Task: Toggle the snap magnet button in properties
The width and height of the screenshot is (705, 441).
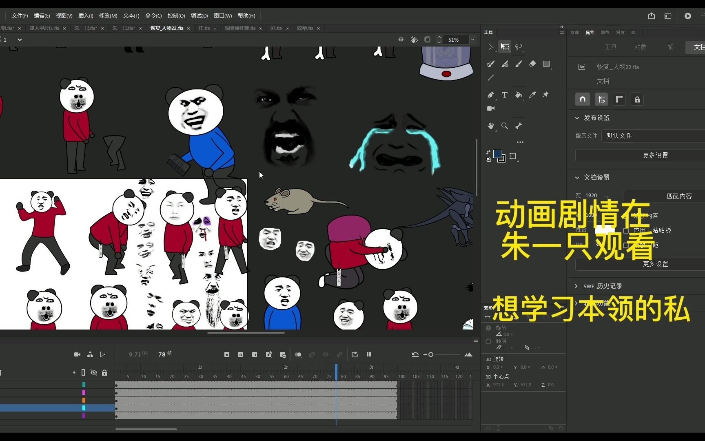Action: click(x=583, y=99)
